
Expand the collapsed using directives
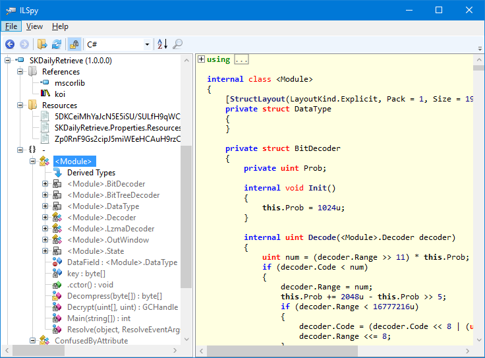click(x=201, y=59)
